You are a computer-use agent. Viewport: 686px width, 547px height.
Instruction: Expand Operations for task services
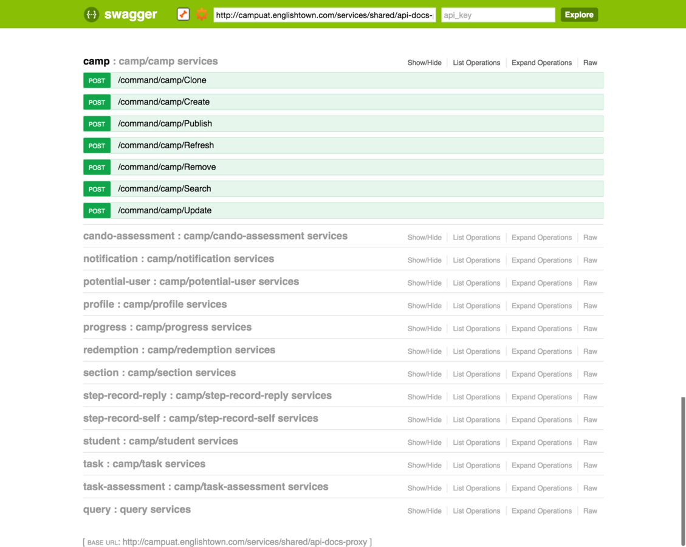pyautogui.click(x=541, y=465)
